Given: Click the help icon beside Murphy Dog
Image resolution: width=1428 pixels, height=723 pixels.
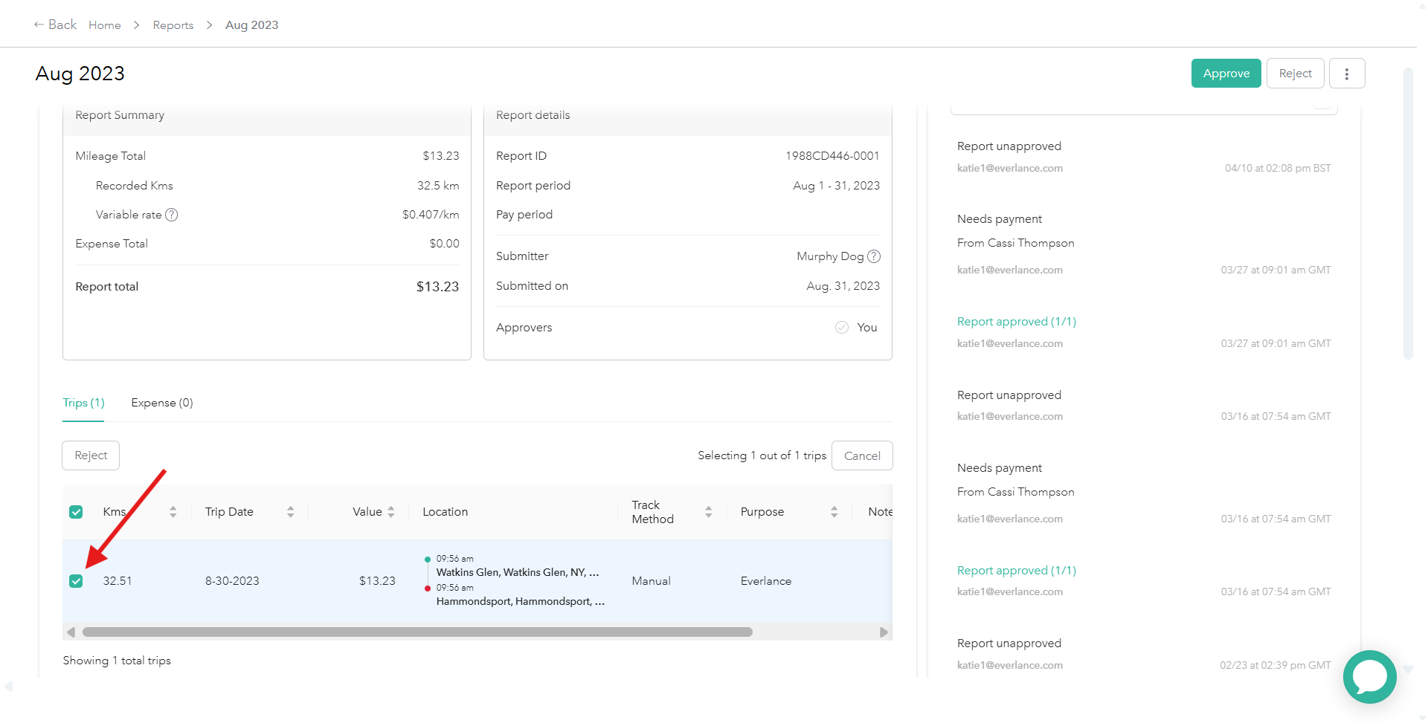Looking at the screenshot, I should pyautogui.click(x=874, y=256).
